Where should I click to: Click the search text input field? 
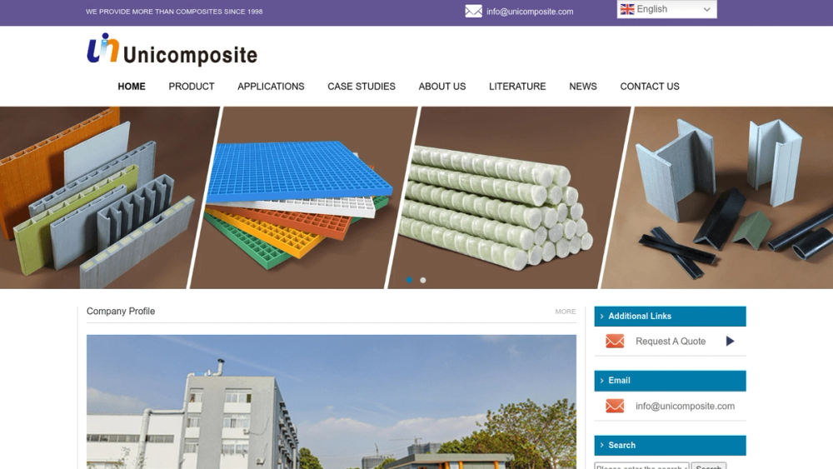tap(641, 466)
